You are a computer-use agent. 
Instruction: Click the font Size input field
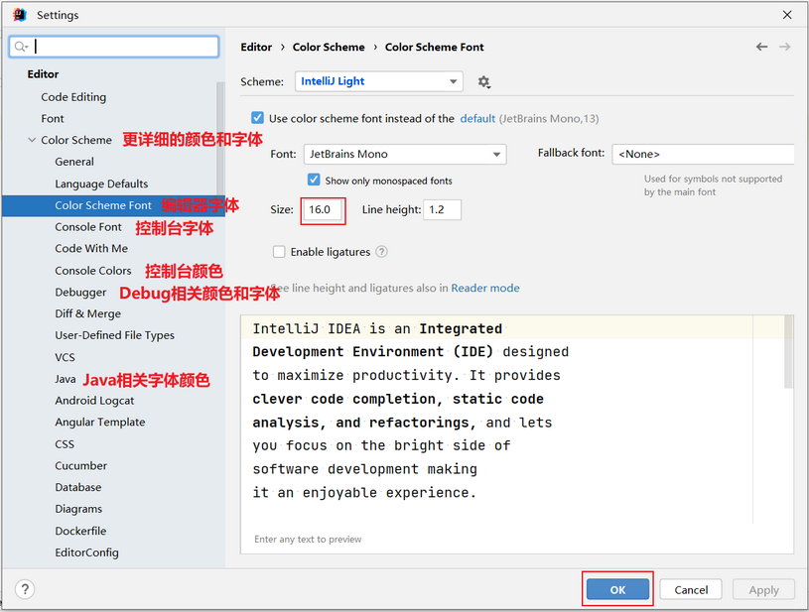323,210
